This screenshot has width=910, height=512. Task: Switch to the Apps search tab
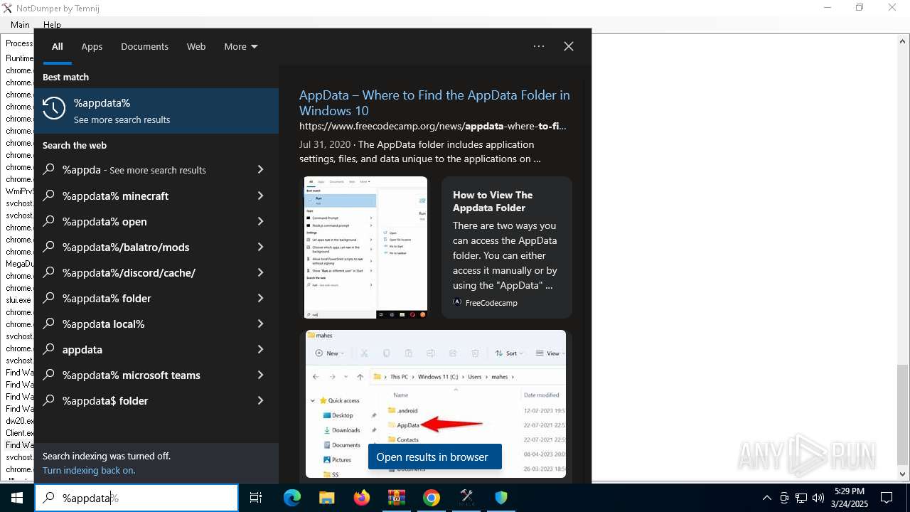[x=92, y=46]
